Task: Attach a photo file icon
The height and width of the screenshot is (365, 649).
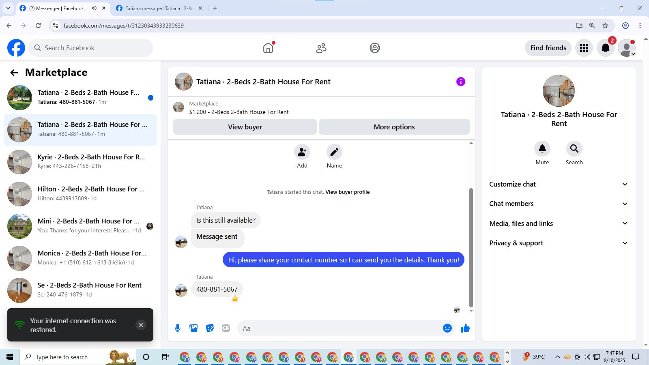Action: (193, 328)
